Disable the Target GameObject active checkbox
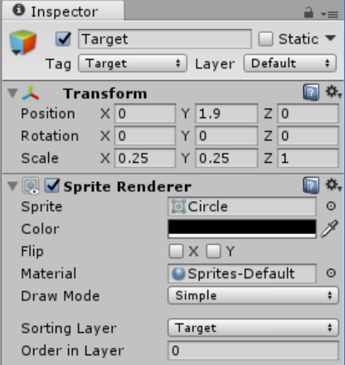The width and height of the screenshot is (345, 365). click(x=63, y=39)
